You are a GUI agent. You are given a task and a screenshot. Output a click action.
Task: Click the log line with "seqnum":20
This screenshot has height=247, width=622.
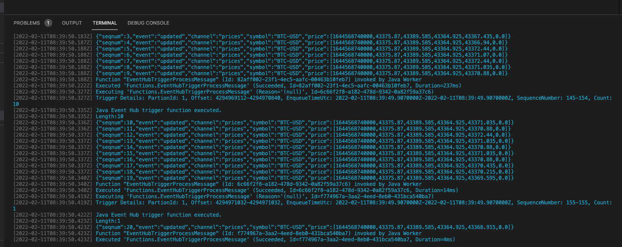[264, 227]
